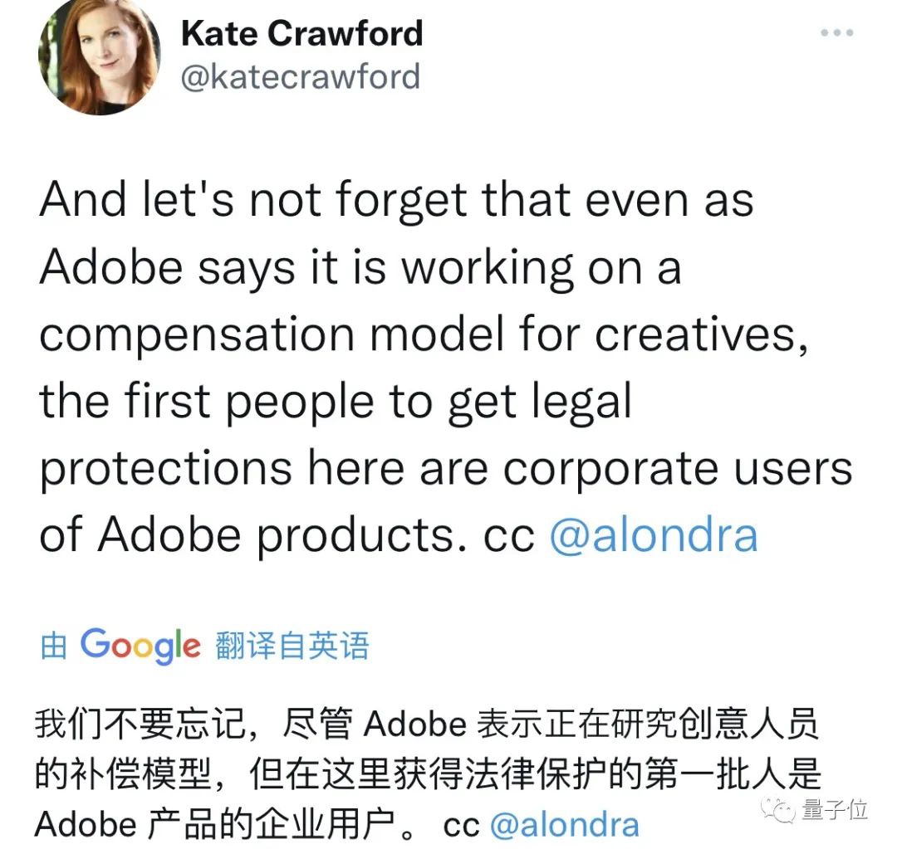
Task: Click the 由 character before Google
Action: pos(54,646)
